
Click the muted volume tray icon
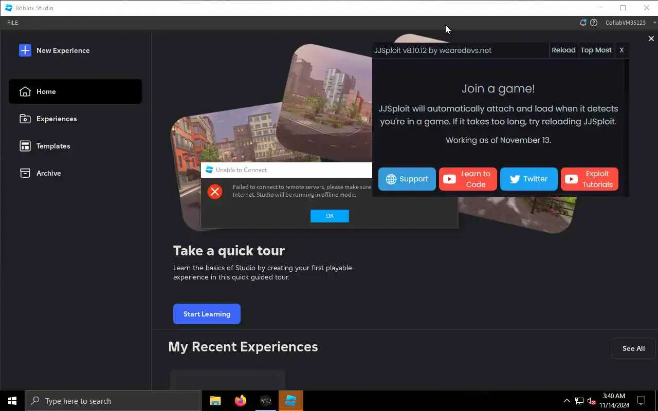pos(591,401)
